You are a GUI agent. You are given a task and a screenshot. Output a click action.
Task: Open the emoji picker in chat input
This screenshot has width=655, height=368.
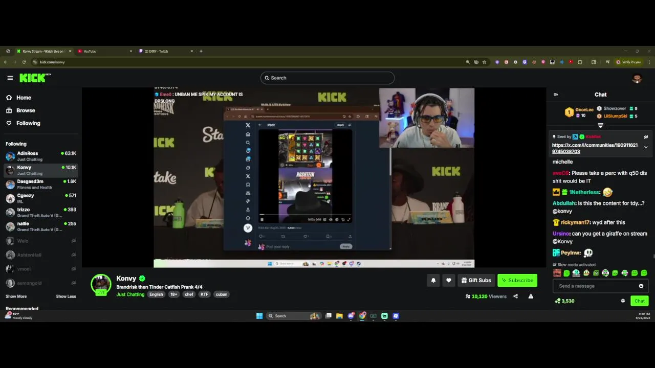click(641, 286)
